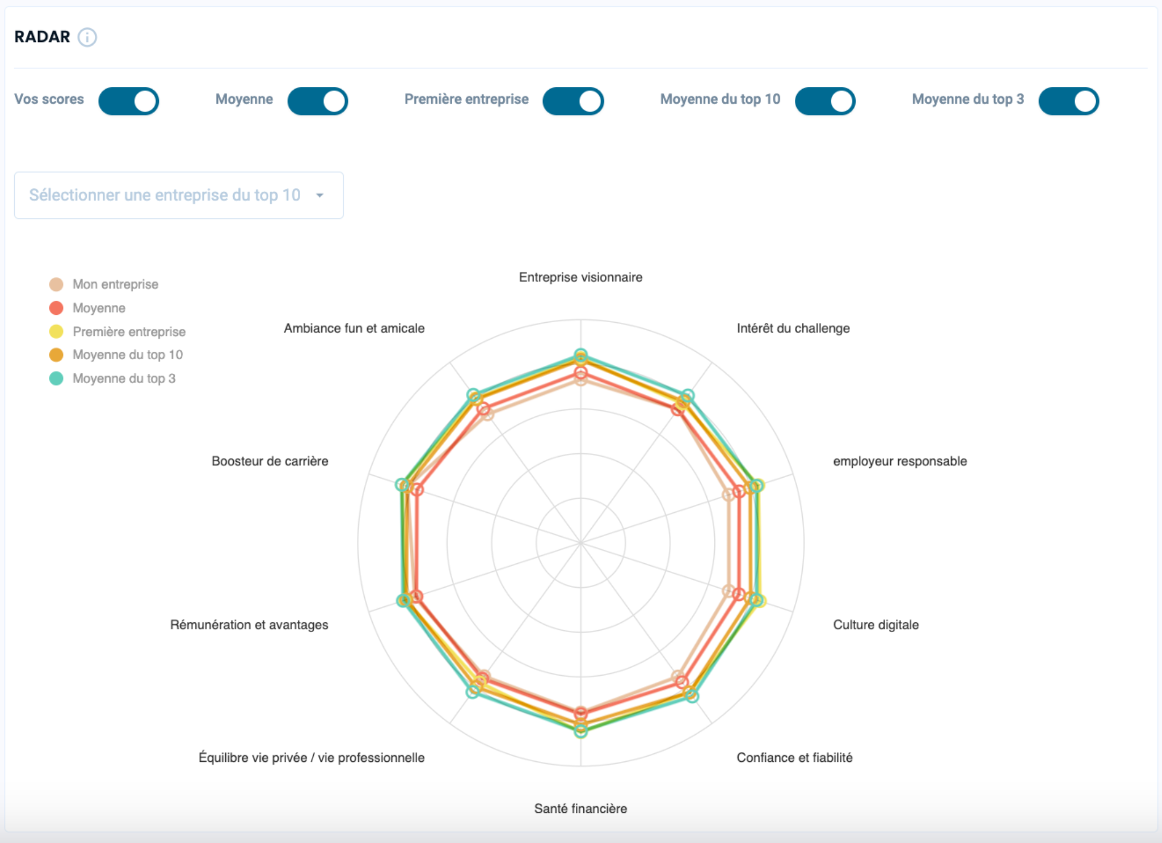
Task: Click the Boosteur de carrière axis label
Action: tap(270, 461)
